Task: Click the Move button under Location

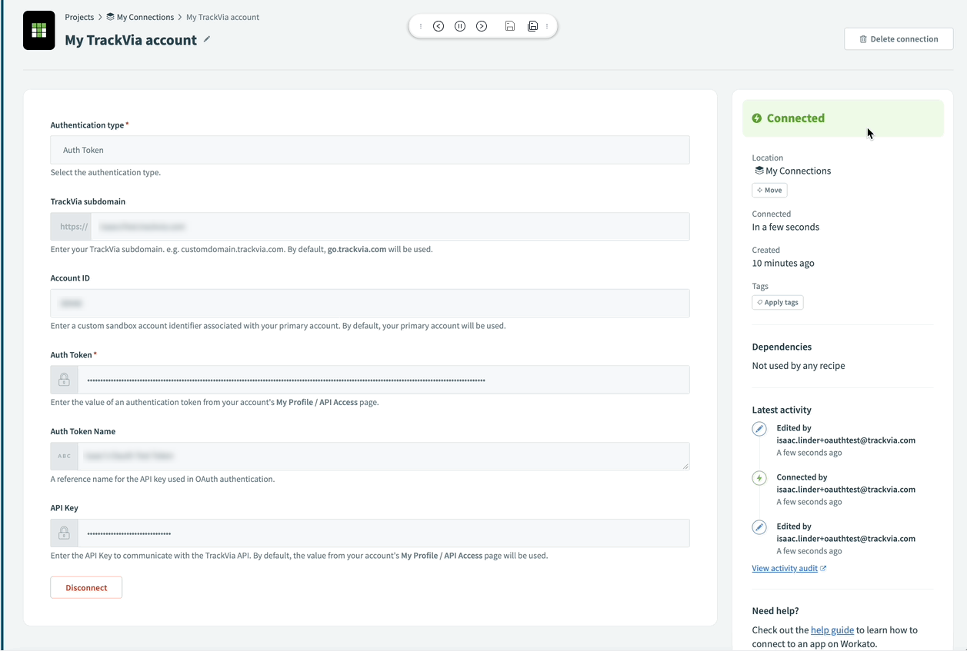Action: [769, 190]
